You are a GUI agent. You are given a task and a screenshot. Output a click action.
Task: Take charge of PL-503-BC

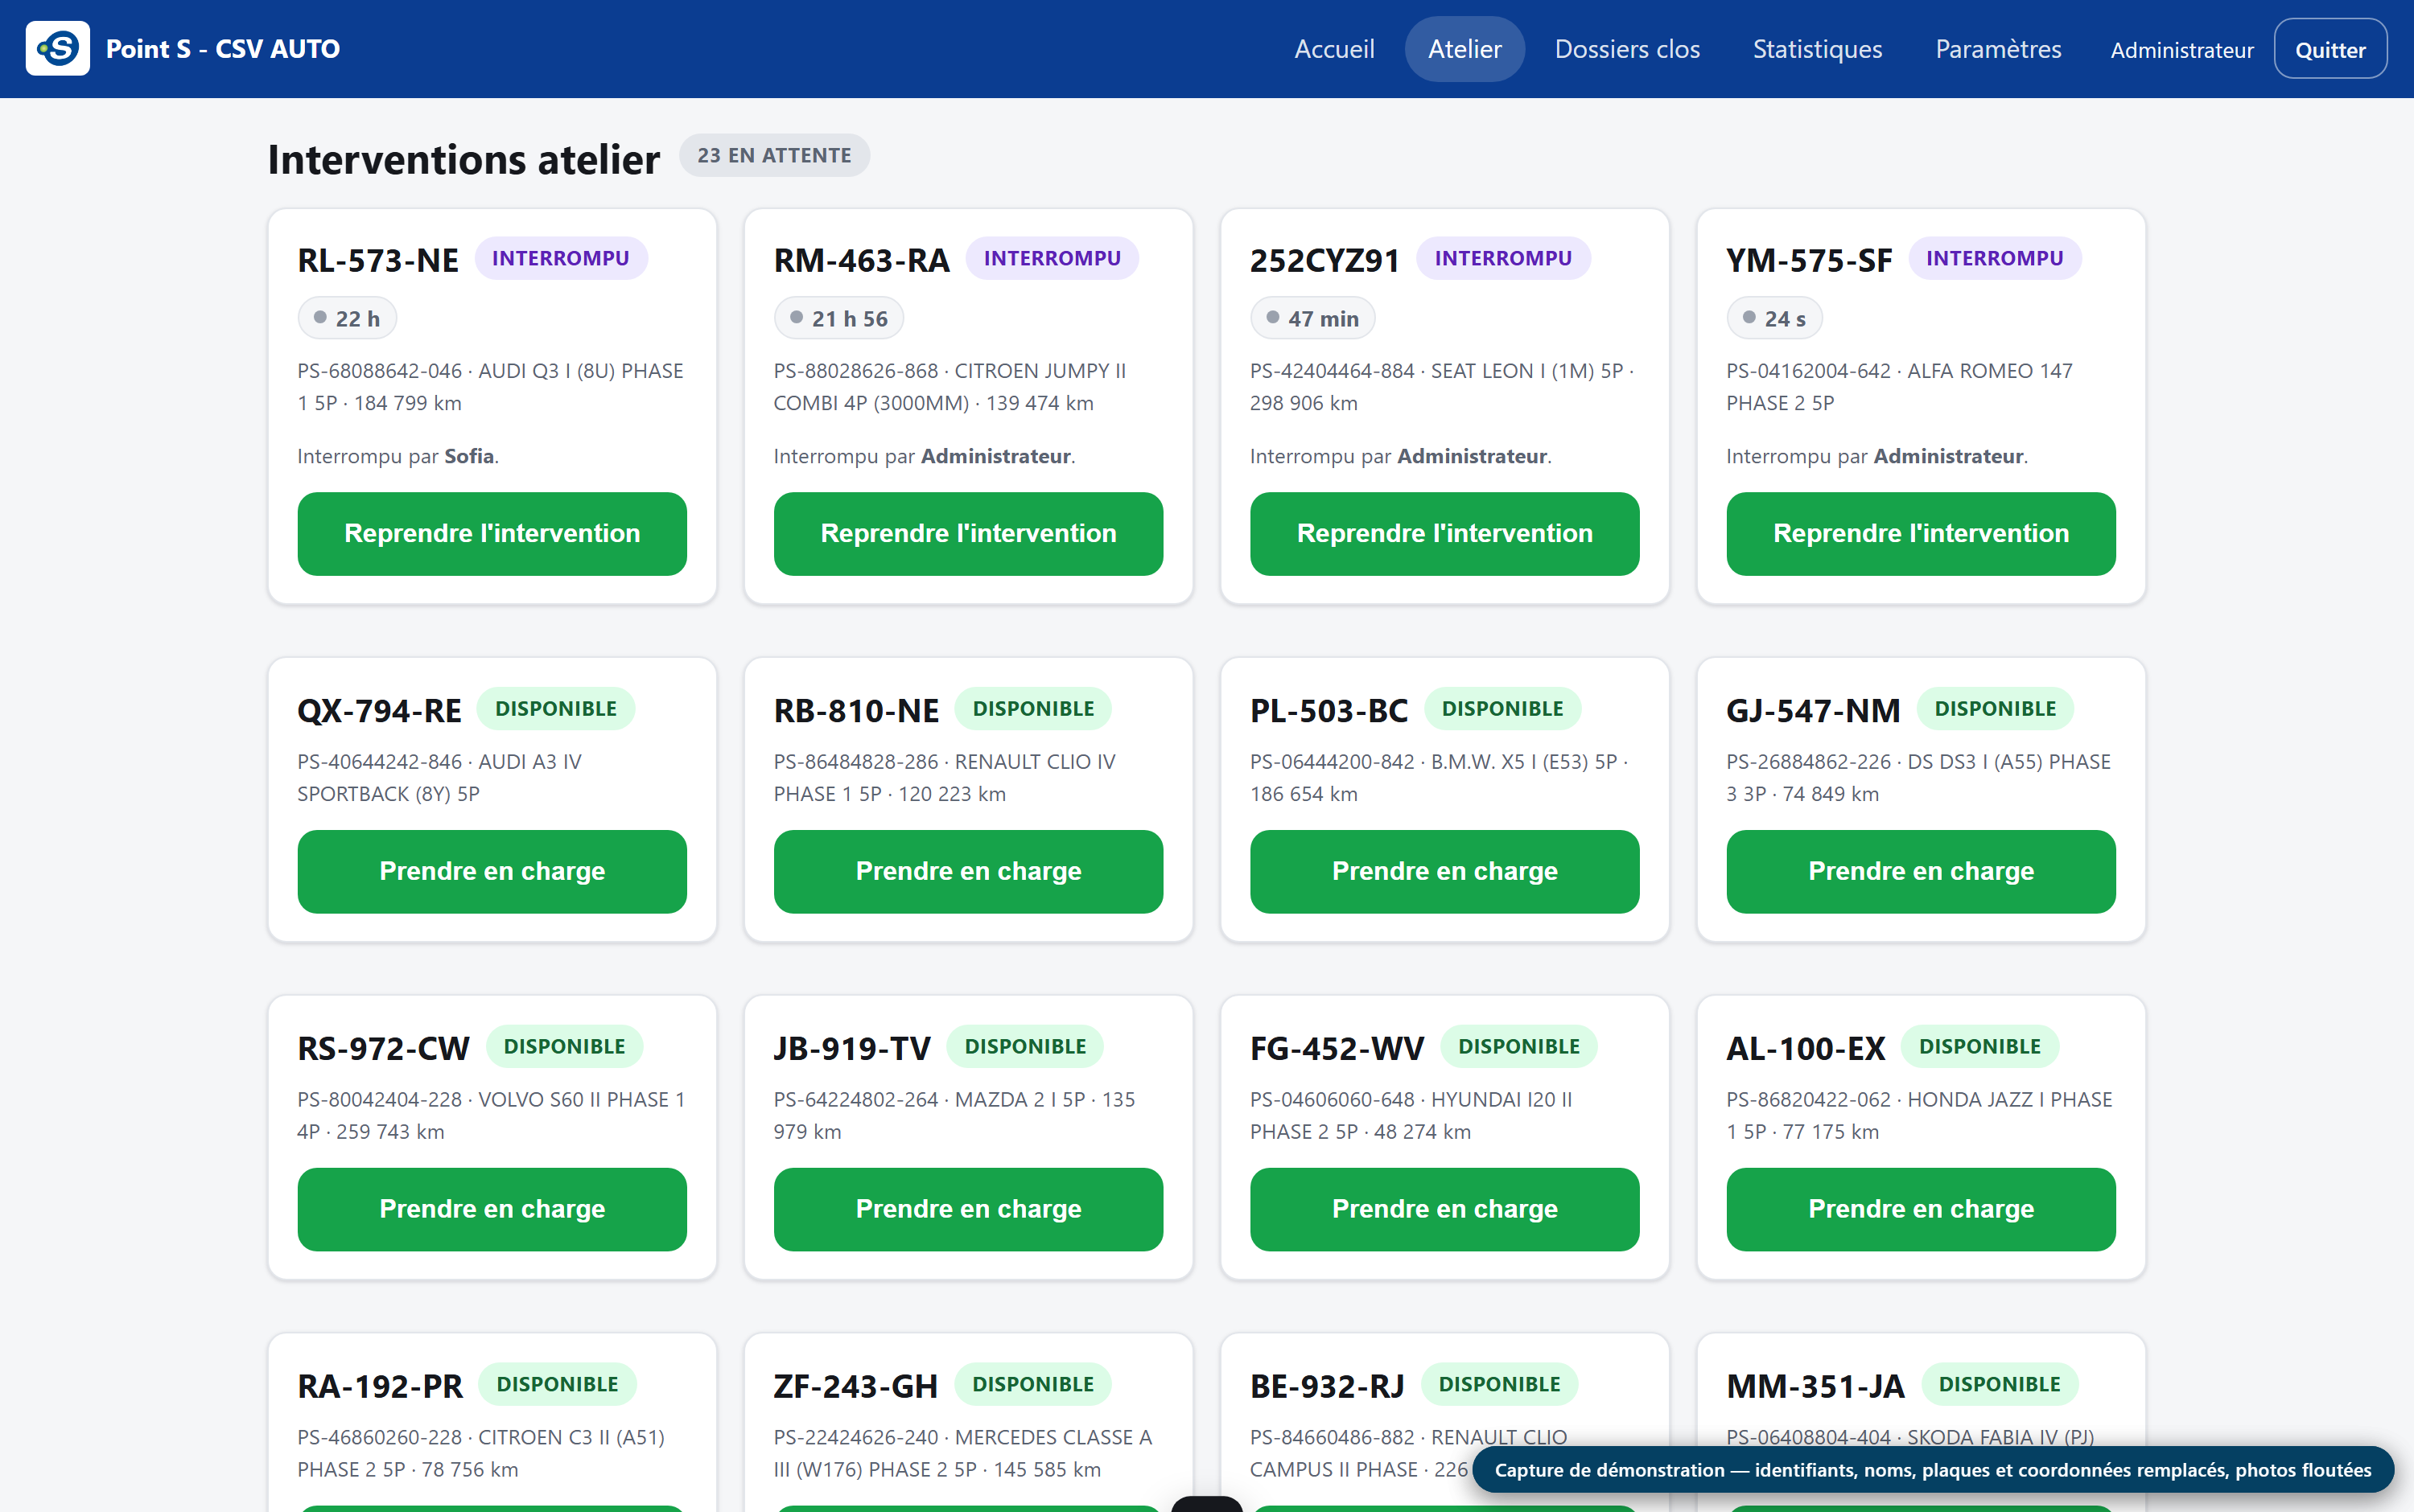coord(1444,871)
